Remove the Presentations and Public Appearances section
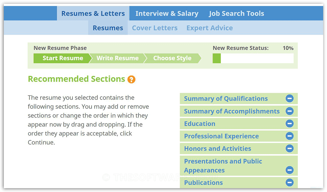Image resolution: width=327 pixels, height=192 pixels. point(289,170)
